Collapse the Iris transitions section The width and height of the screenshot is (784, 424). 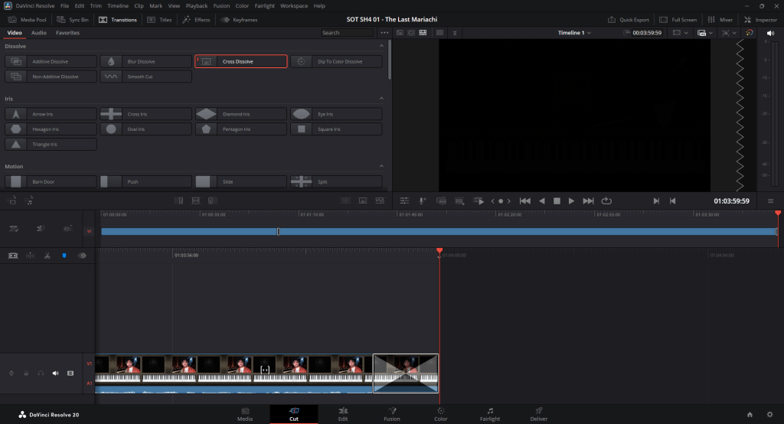[381, 99]
